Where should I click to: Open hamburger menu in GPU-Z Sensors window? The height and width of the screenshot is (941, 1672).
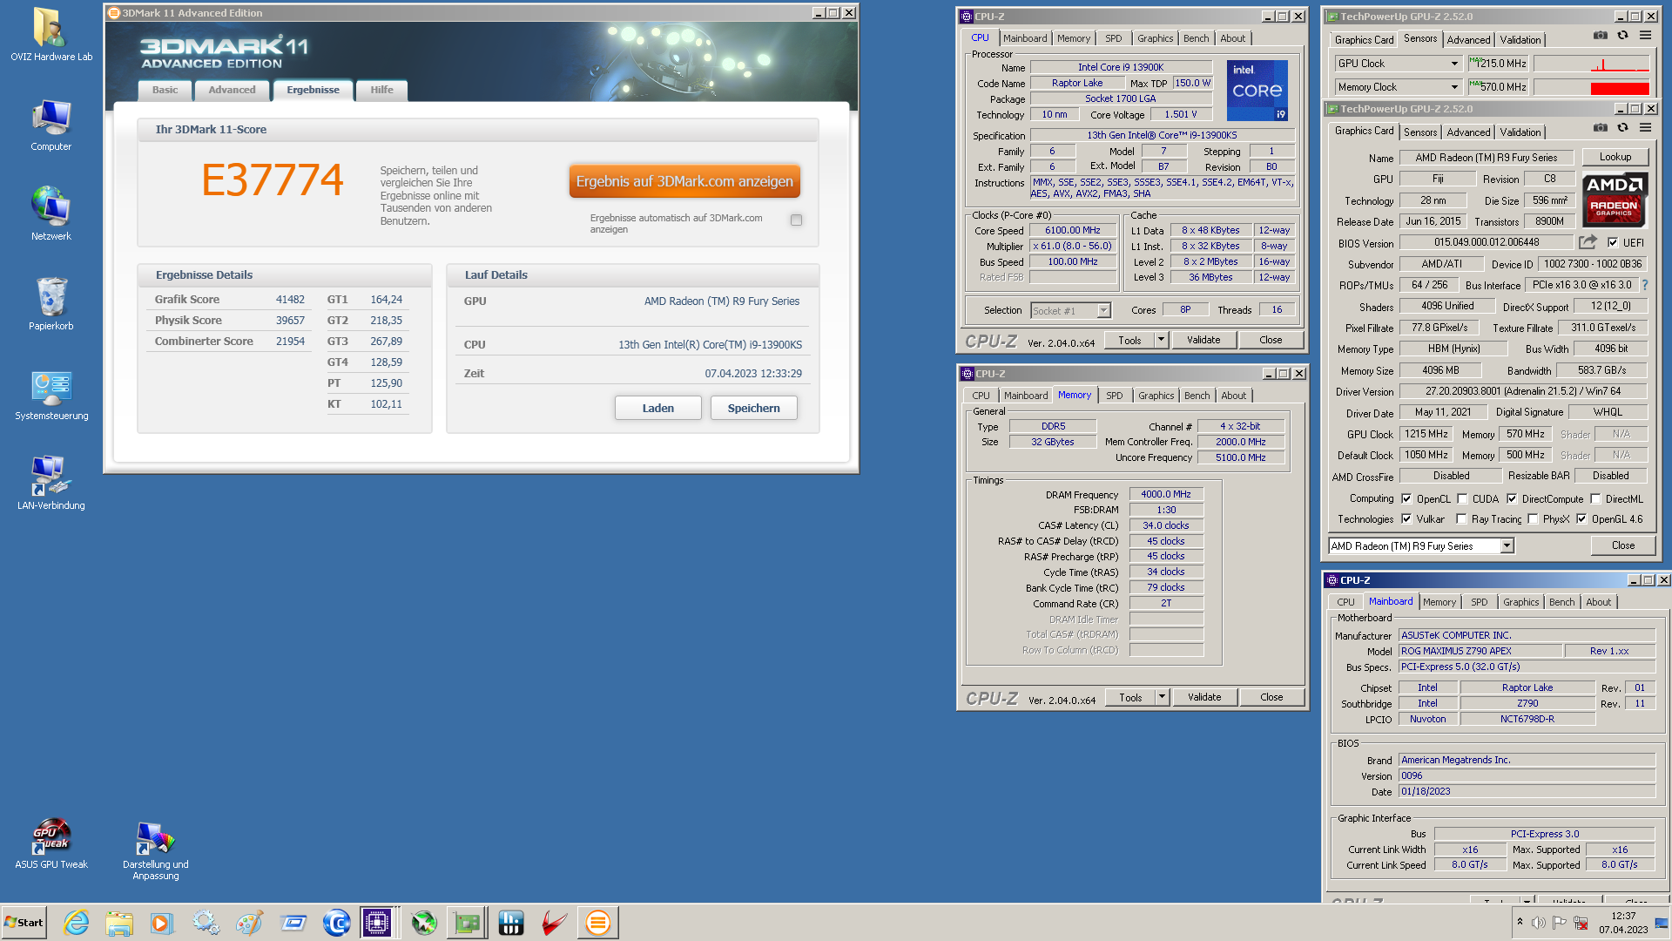[x=1645, y=36]
